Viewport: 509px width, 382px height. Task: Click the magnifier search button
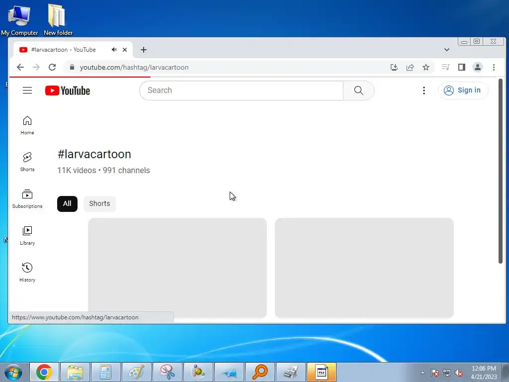pos(359,91)
